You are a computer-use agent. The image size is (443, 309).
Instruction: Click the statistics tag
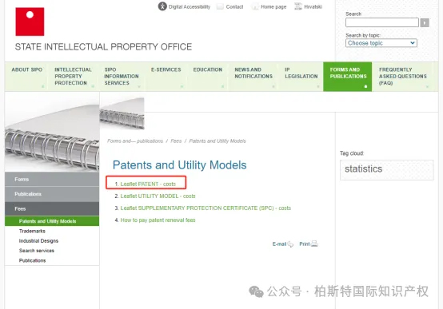tap(363, 168)
